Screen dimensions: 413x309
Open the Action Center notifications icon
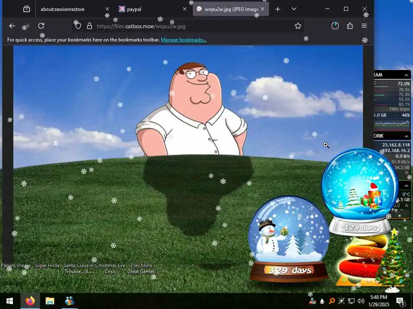tap(400, 301)
